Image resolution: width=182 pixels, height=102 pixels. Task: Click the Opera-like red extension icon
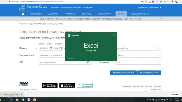[x=176, y=2]
